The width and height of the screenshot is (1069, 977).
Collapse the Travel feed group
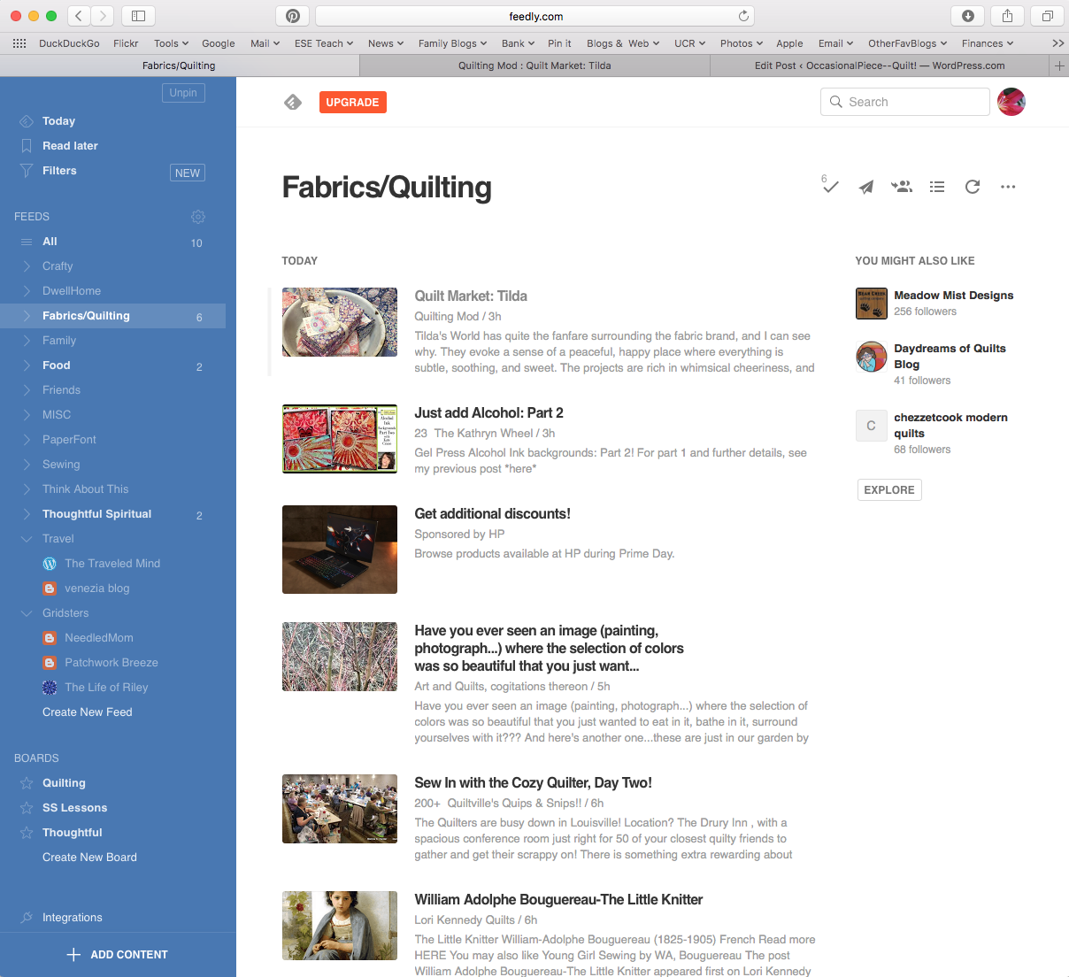click(27, 538)
